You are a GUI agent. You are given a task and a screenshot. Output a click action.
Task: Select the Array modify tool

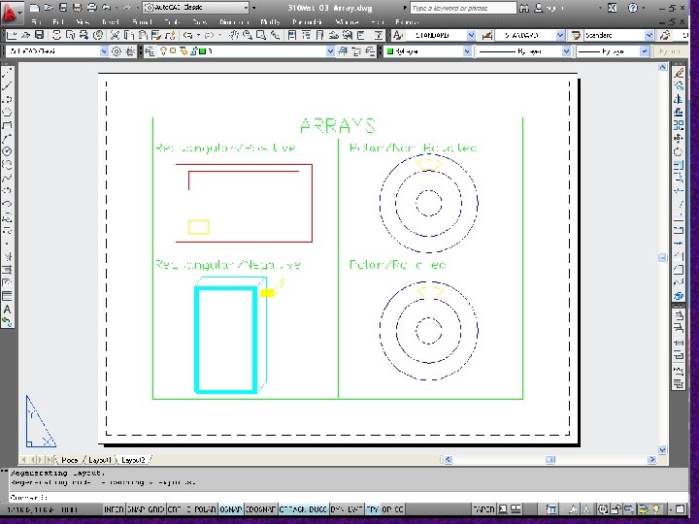679,125
